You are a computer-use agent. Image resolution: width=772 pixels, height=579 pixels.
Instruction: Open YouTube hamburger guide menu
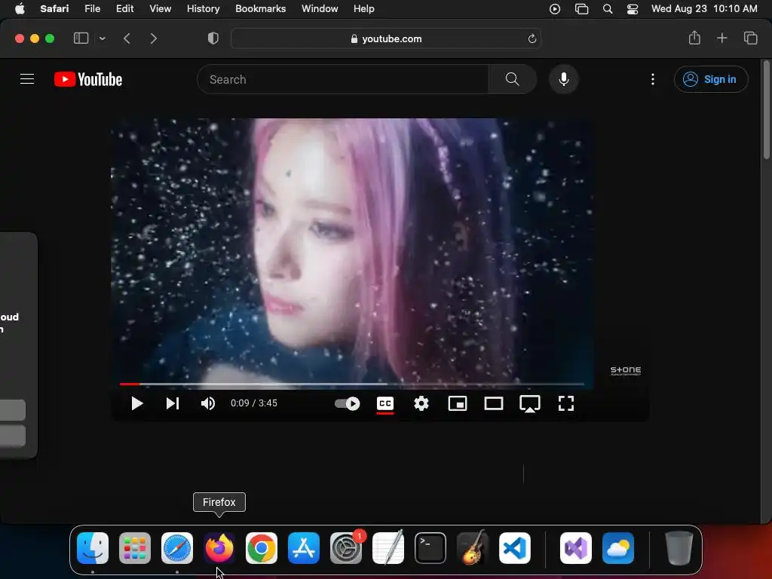pos(27,79)
